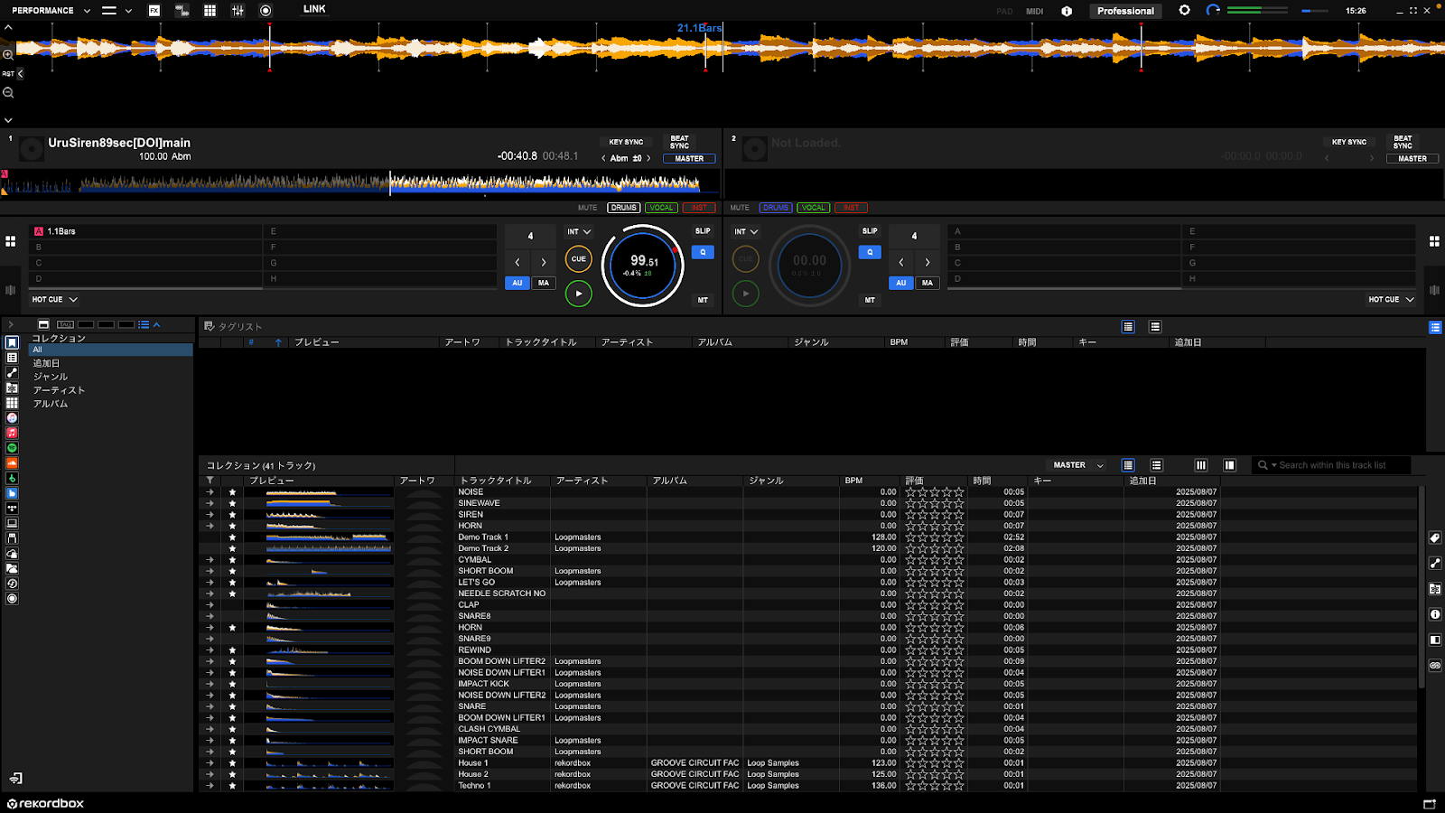Select 追加日 in the collection tree
Image resolution: width=1445 pixels, height=813 pixels.
click(46, 363)
